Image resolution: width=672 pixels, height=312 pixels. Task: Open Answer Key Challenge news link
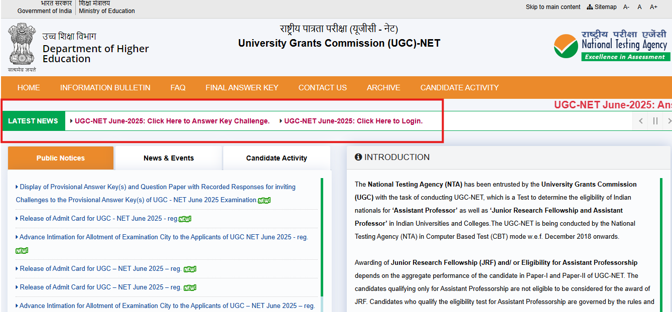pyautogui.click(x=172, y=121)
